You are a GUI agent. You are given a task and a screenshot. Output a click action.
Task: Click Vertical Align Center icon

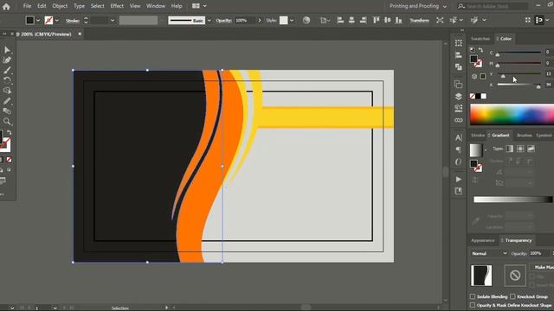(388, 20)
